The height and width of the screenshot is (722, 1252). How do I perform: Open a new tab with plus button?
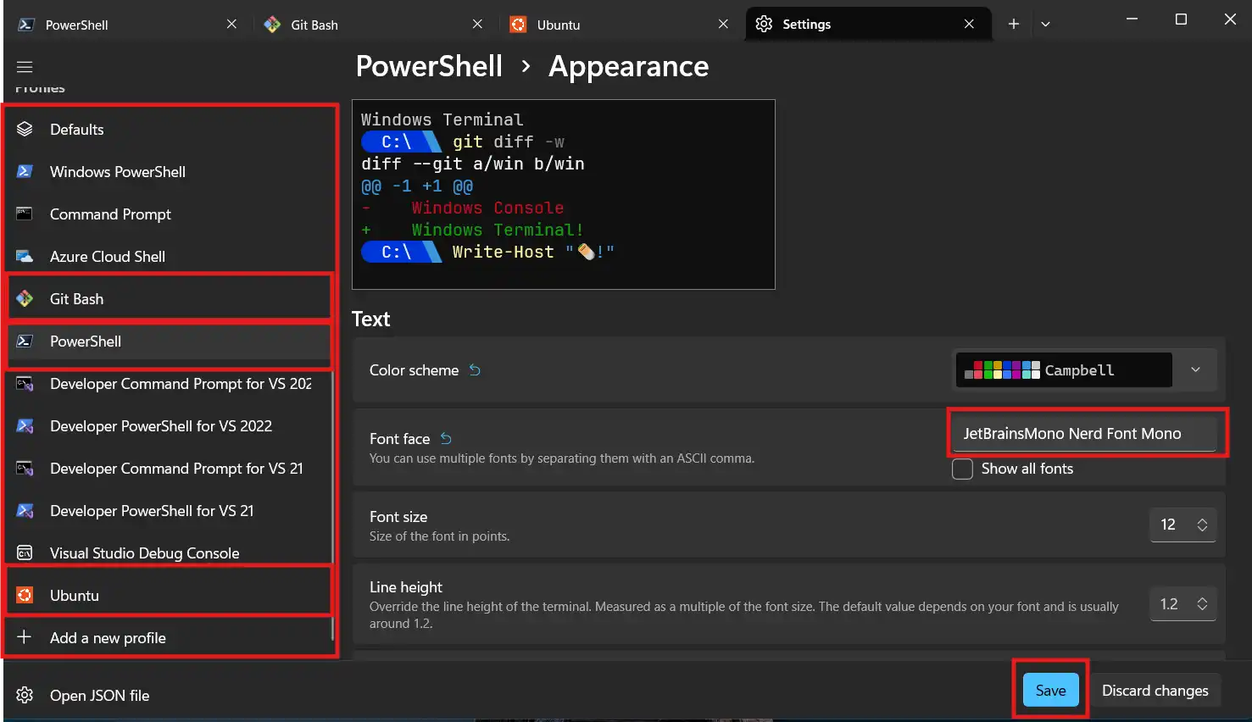pyautogui.click(x=1013, y=24)
